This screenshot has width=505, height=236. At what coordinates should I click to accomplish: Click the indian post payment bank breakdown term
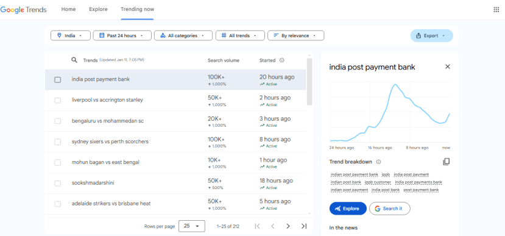(355, 174)
